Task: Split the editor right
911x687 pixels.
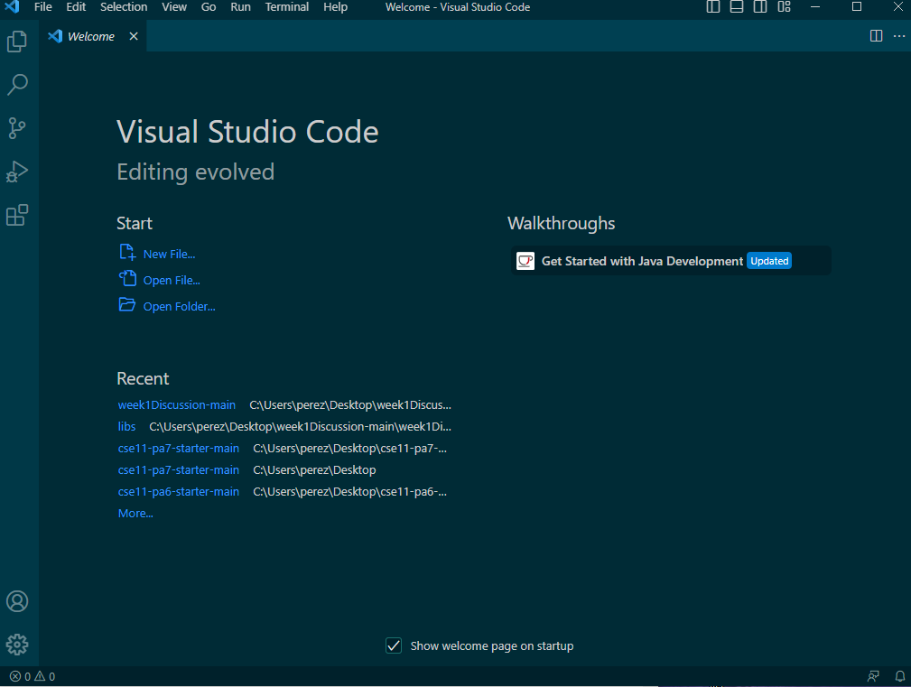Action: tap(876, 36)
